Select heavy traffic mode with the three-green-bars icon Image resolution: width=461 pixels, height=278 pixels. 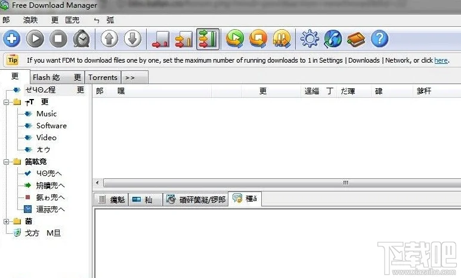pyautogui.click(x=208, y=39)
